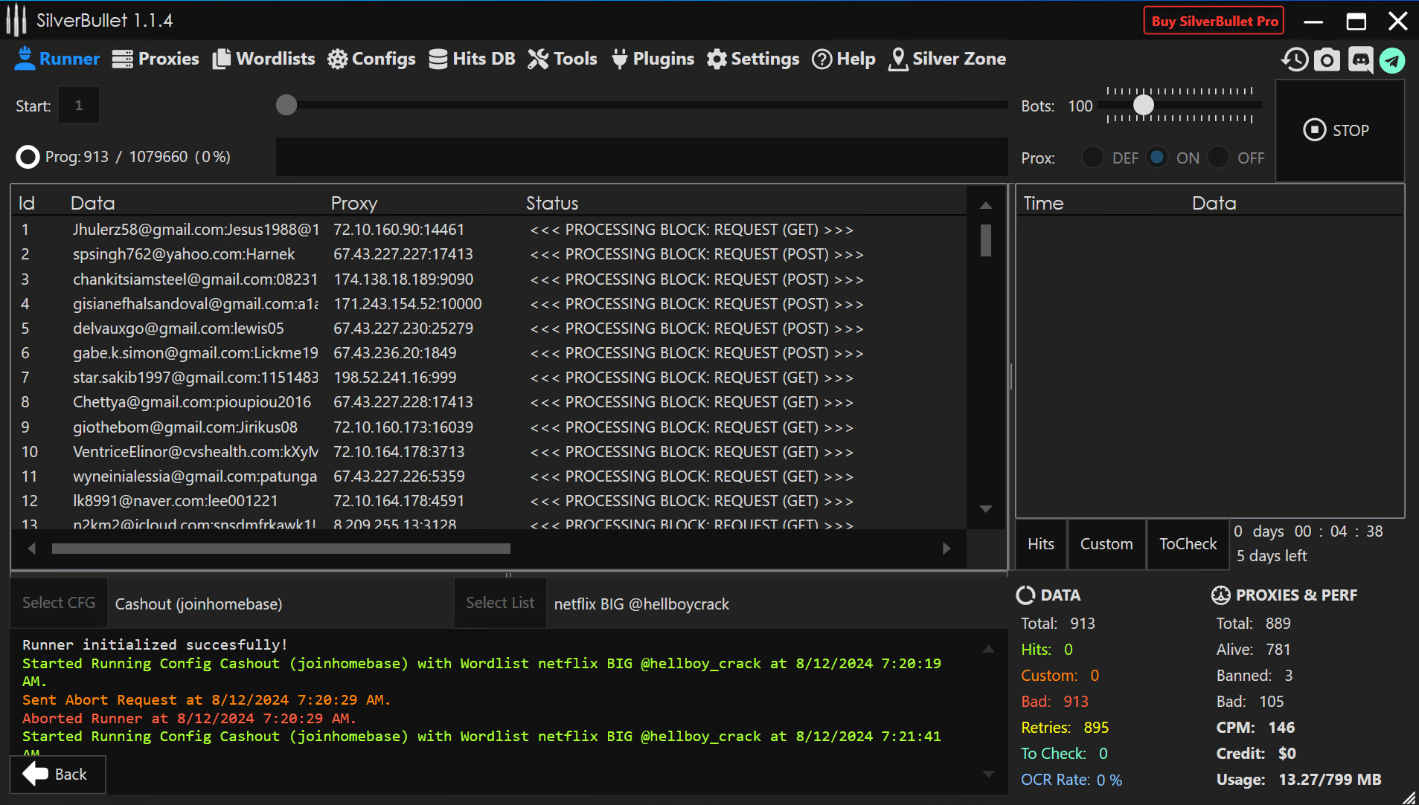The height and width of the screenshot is (805, 1419).
Task: Click the data list scroll-down arrow
Action: 986,509
